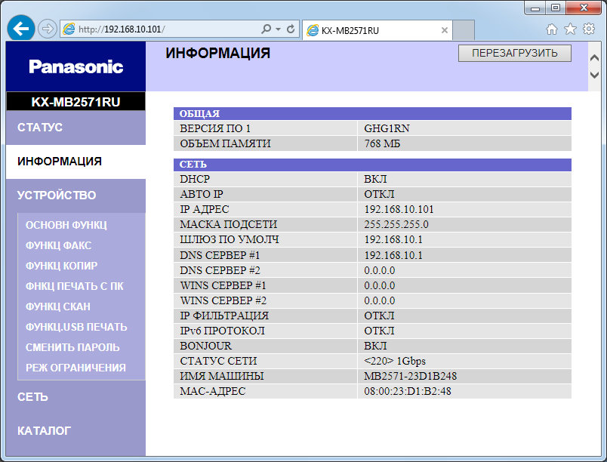Screen dimensions: 607x462
Task: Select the 768 МБ memory value
Action: (x=382, y=143)
